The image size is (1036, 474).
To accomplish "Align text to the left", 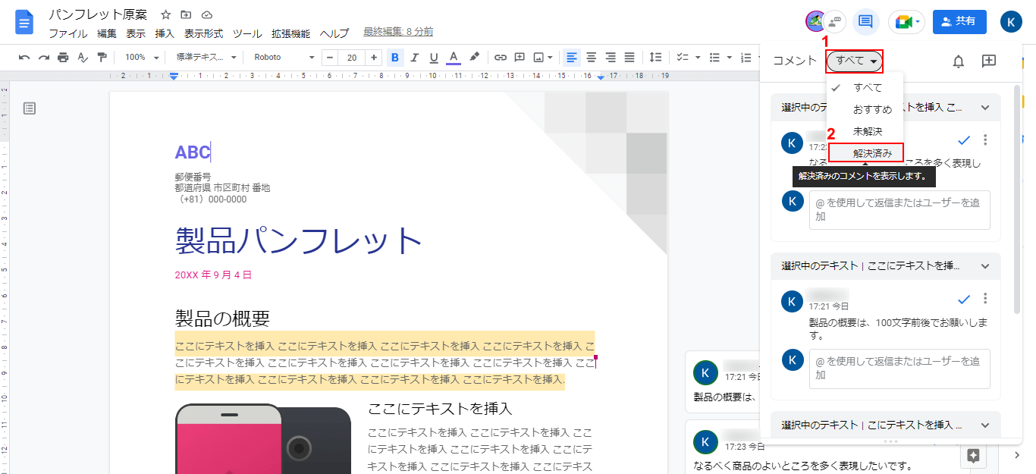I will [572, 57].
